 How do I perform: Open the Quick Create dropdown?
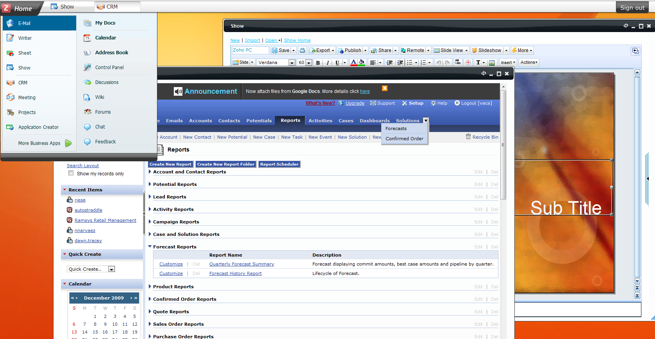tap(111, 269)
